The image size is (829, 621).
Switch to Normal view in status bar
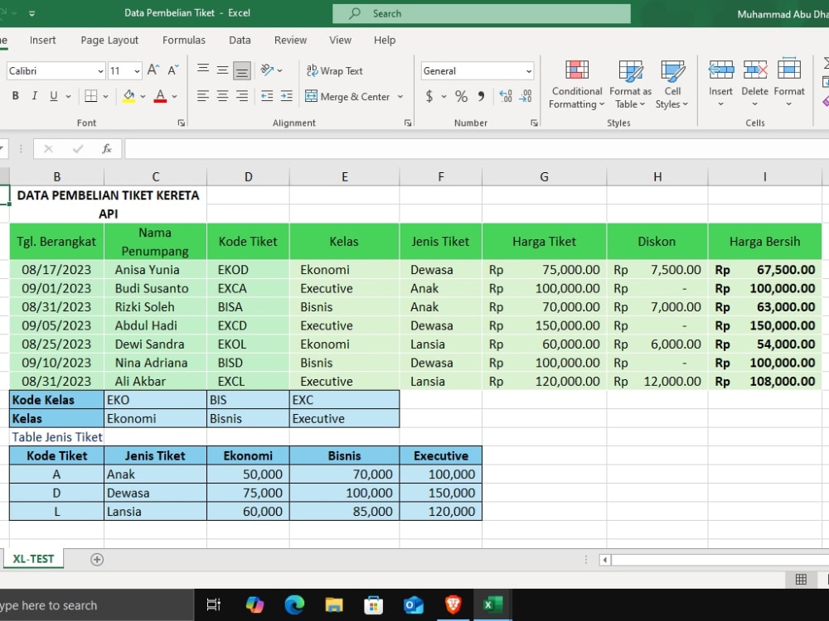801,580
